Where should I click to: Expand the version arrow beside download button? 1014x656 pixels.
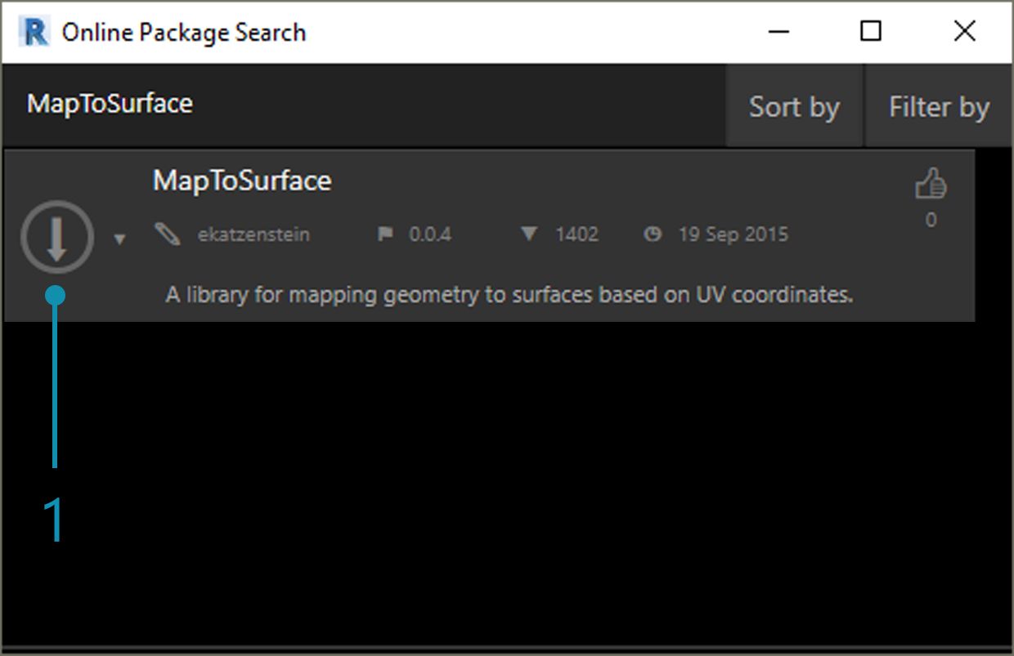coord(119,239)
